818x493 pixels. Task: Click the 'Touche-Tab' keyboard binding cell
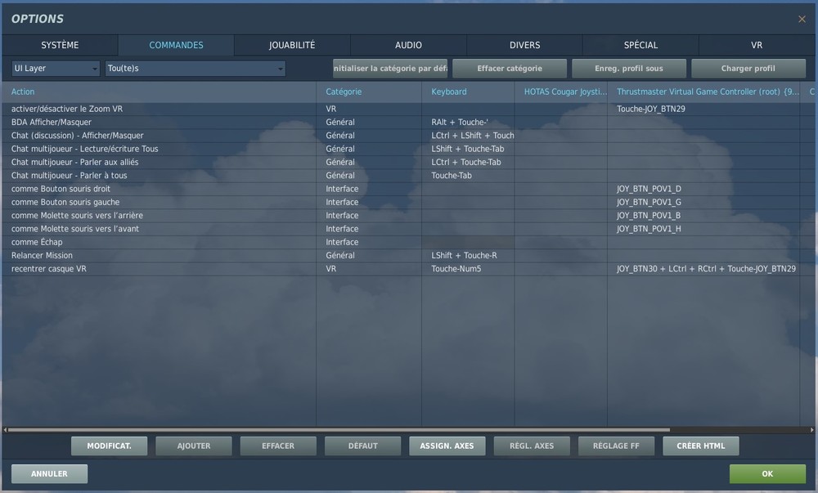(x=468, y=176)
